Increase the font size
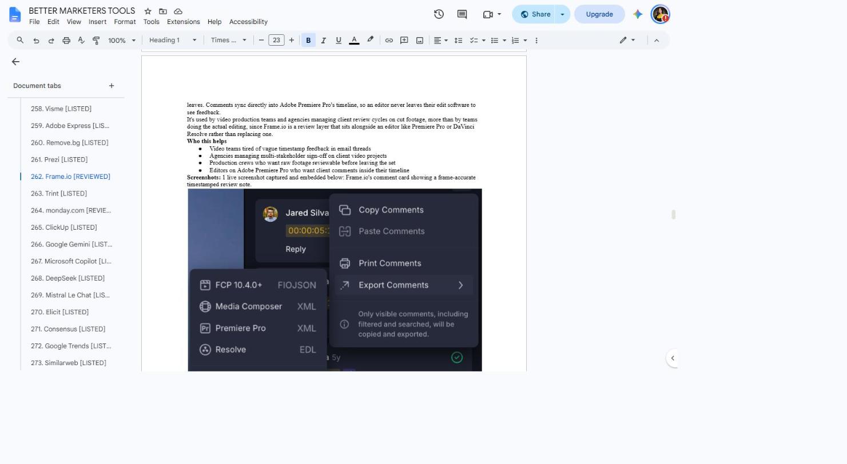Viewport: 847px width, 464px height. click(292, 40)
